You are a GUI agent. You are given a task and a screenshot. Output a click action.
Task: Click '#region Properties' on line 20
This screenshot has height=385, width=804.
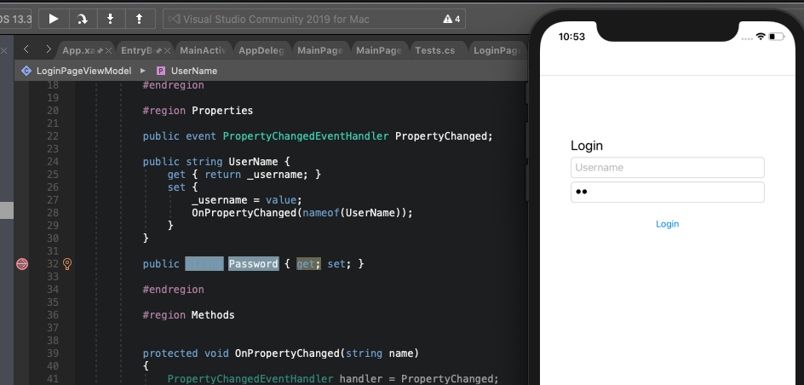198,110
